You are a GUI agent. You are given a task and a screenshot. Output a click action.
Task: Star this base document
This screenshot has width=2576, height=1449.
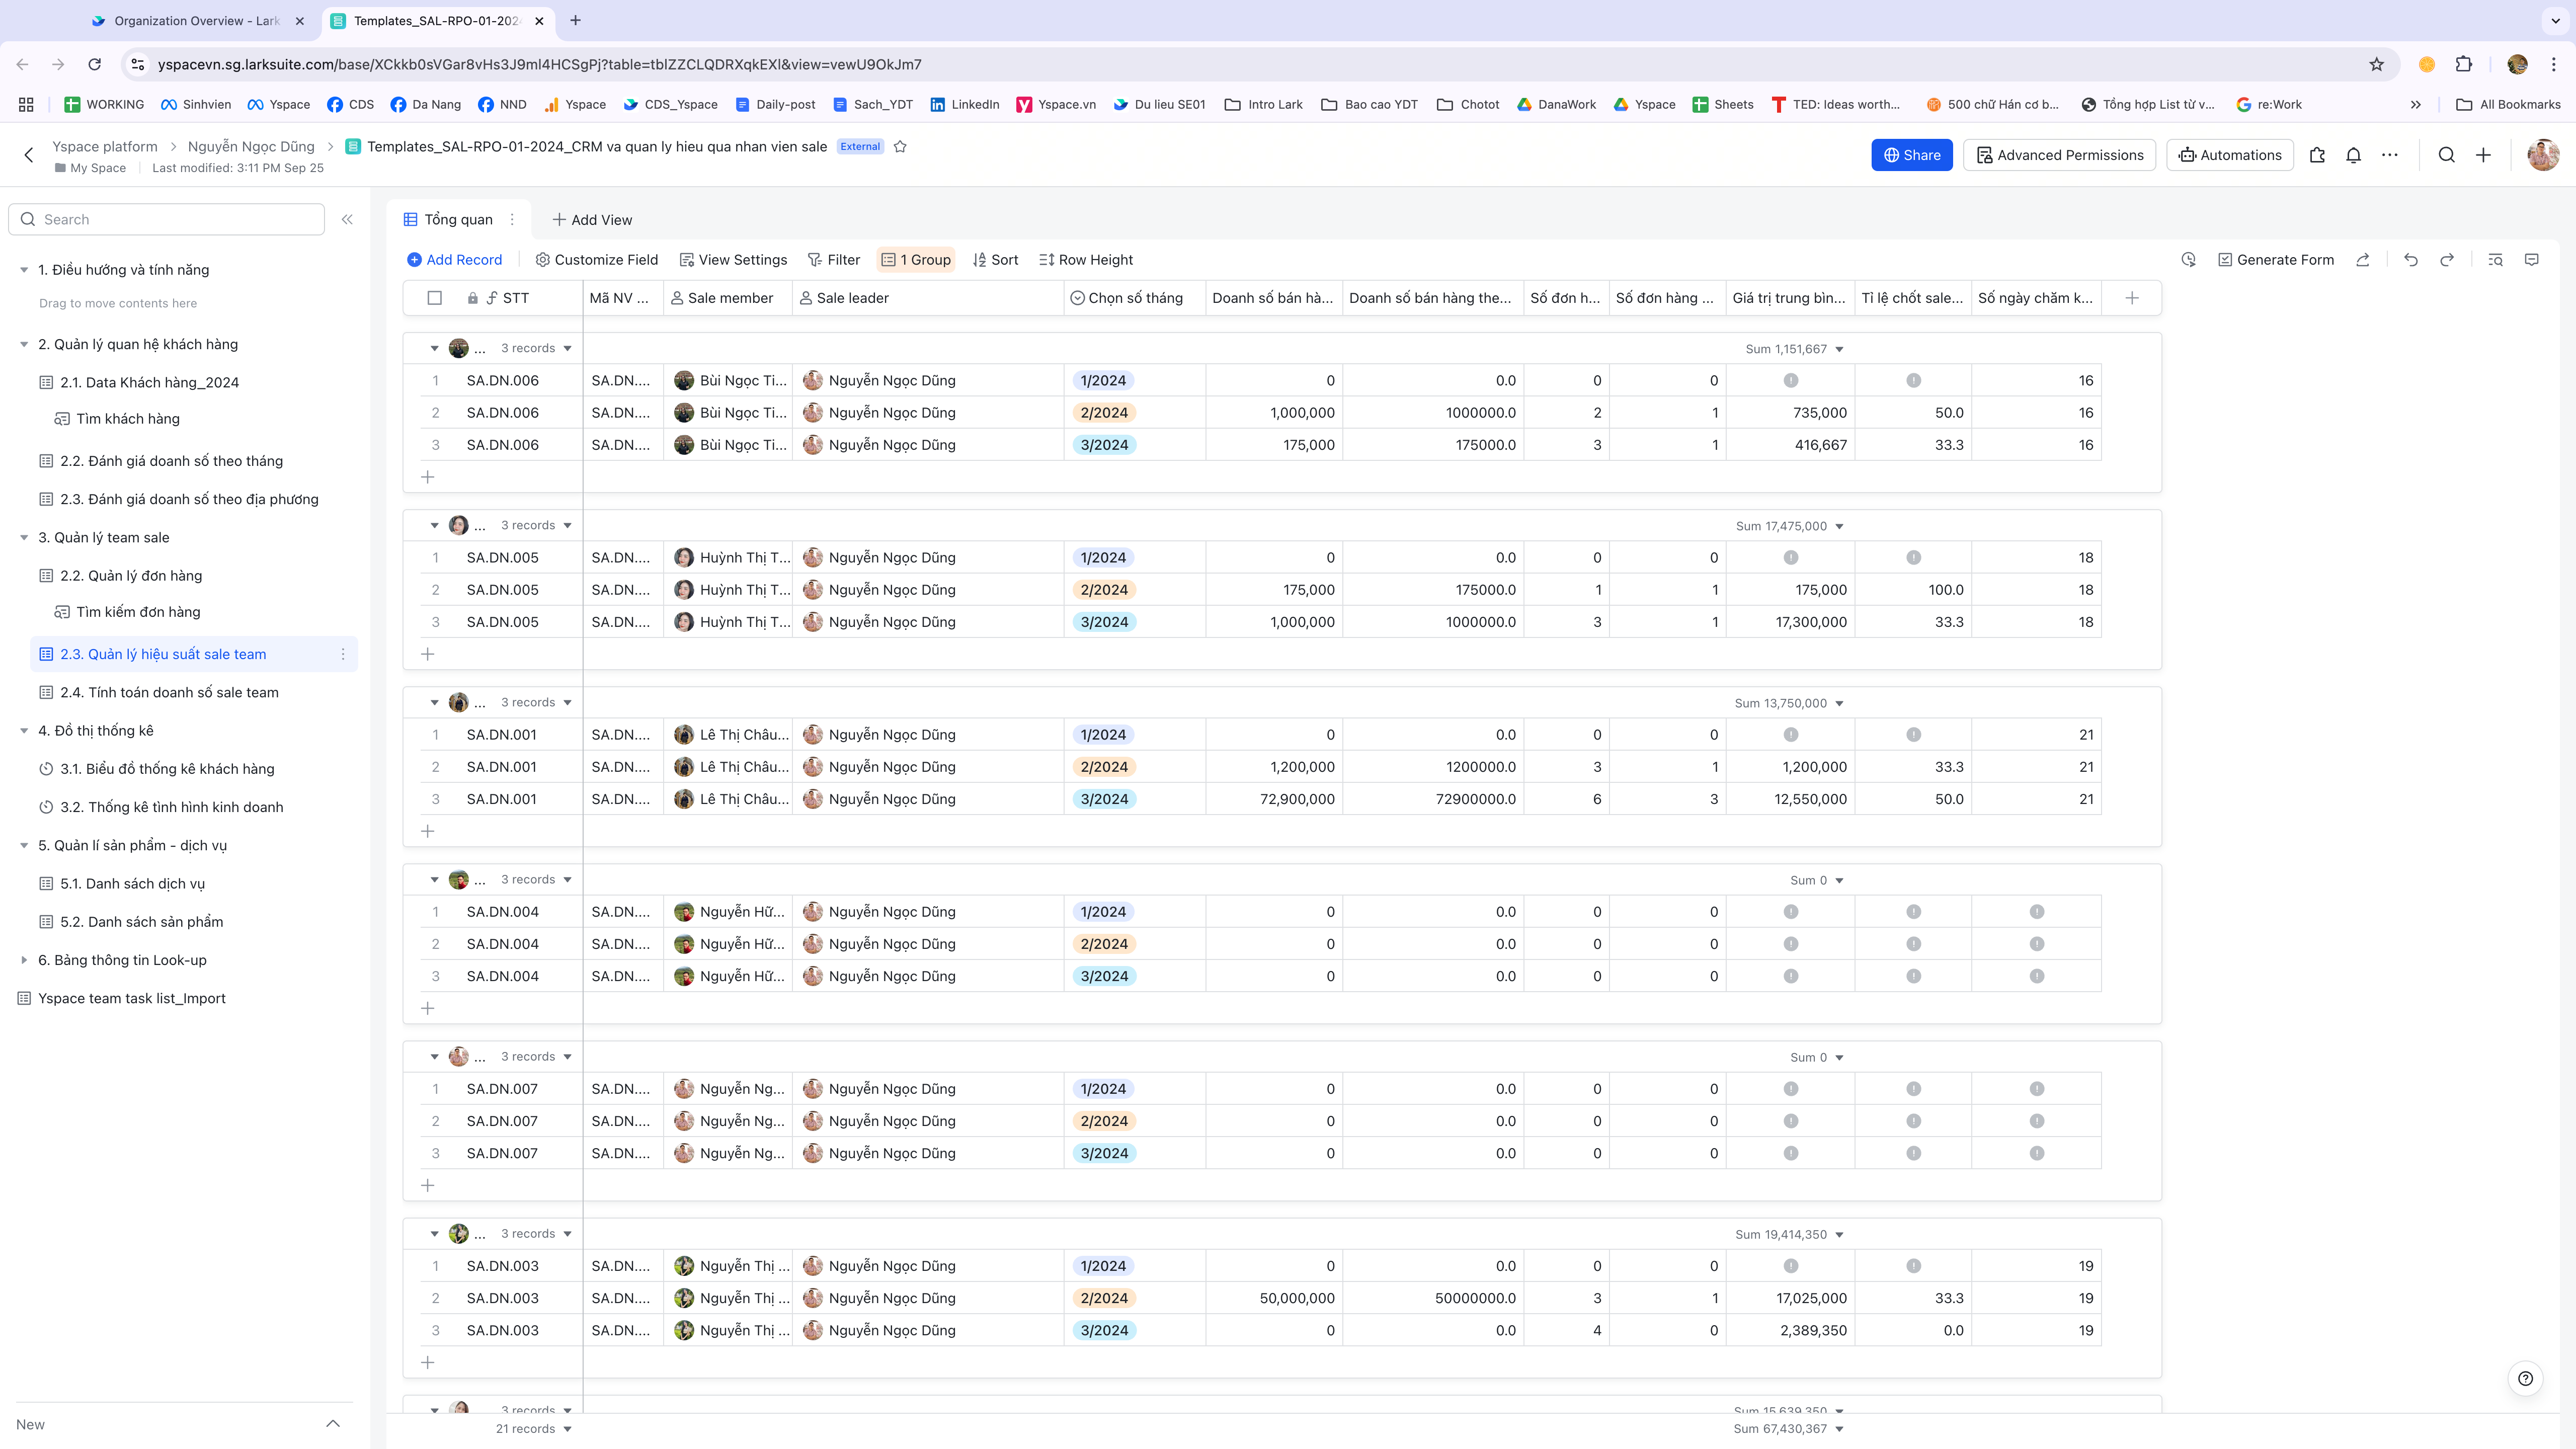[x=900, y=146]
